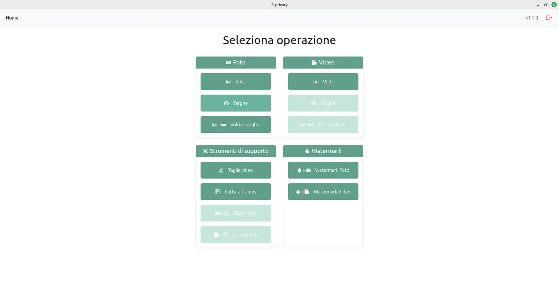Open the Taglia video tool
This screenshot has width=559, height=302.
point(236,170)
